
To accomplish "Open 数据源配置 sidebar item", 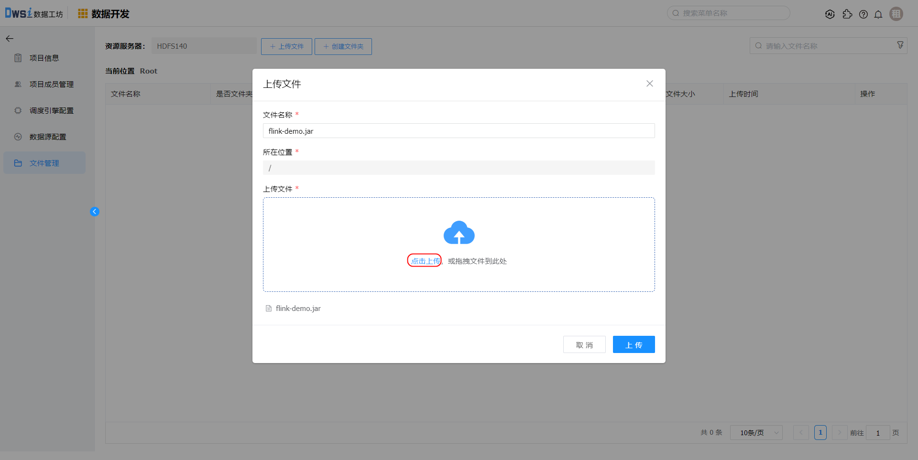I will pos(47,137).
